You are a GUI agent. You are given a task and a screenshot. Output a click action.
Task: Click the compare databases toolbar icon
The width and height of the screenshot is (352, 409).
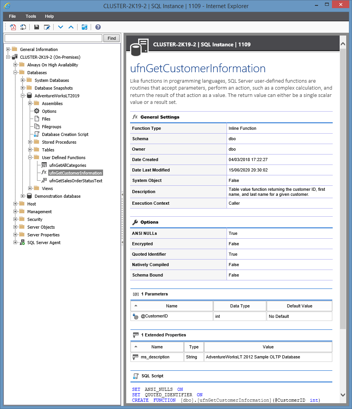point(85,27)
